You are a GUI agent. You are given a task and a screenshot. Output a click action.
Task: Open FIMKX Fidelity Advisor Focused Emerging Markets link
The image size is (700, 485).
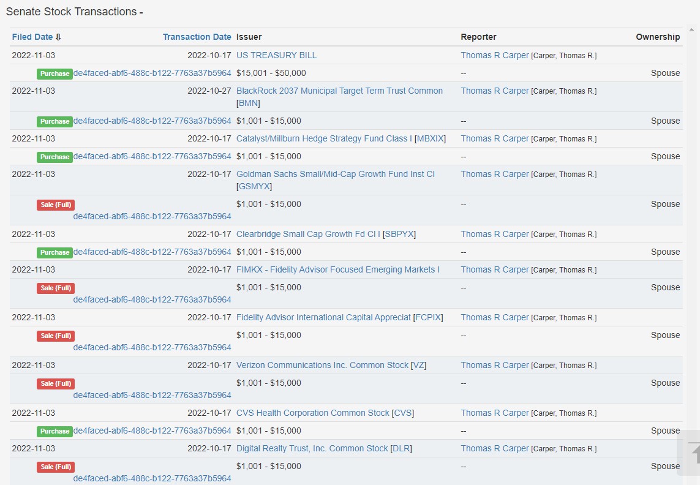tap(338, 269)
